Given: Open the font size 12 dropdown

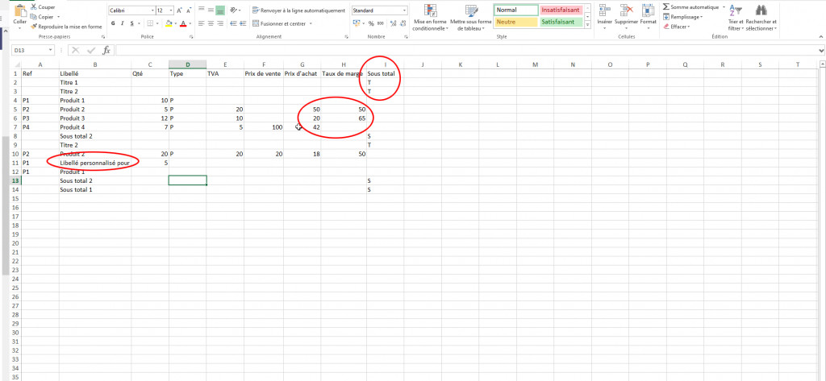Looking at the screenshot, I should (172, 10).
